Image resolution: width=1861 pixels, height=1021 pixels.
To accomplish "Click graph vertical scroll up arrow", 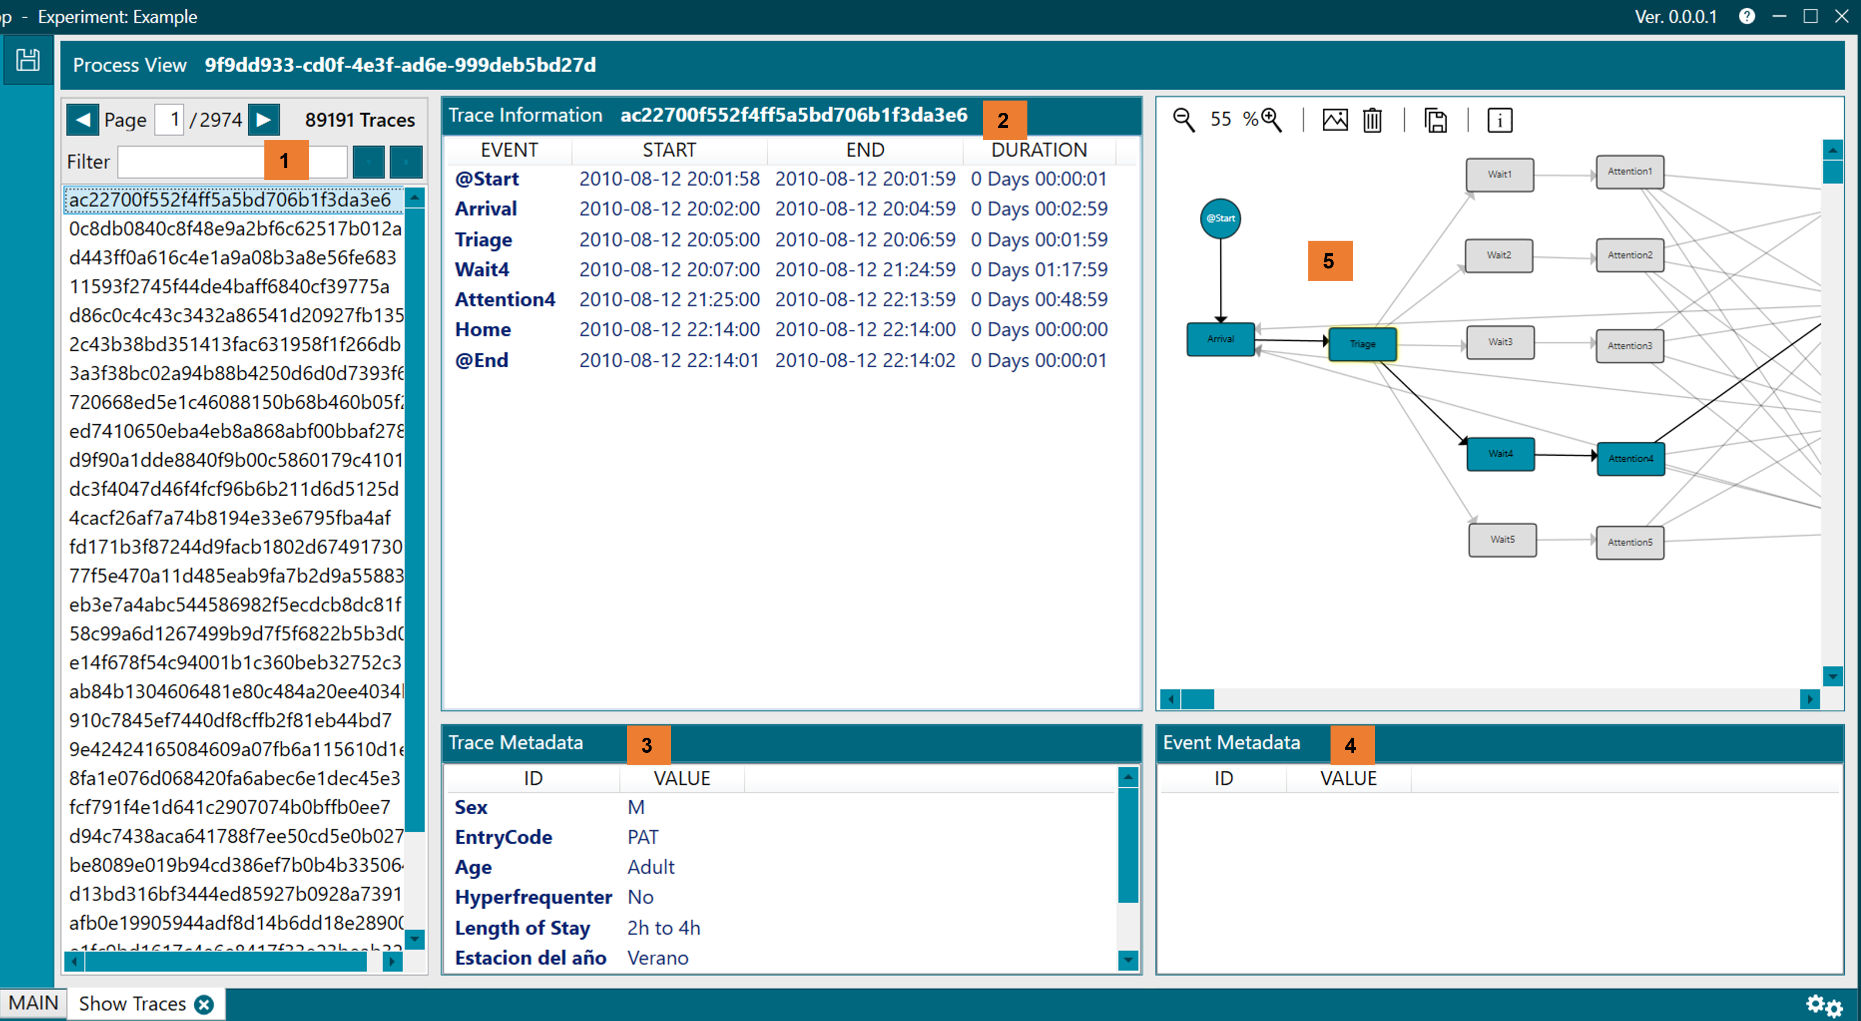I will coord(1832,150).
